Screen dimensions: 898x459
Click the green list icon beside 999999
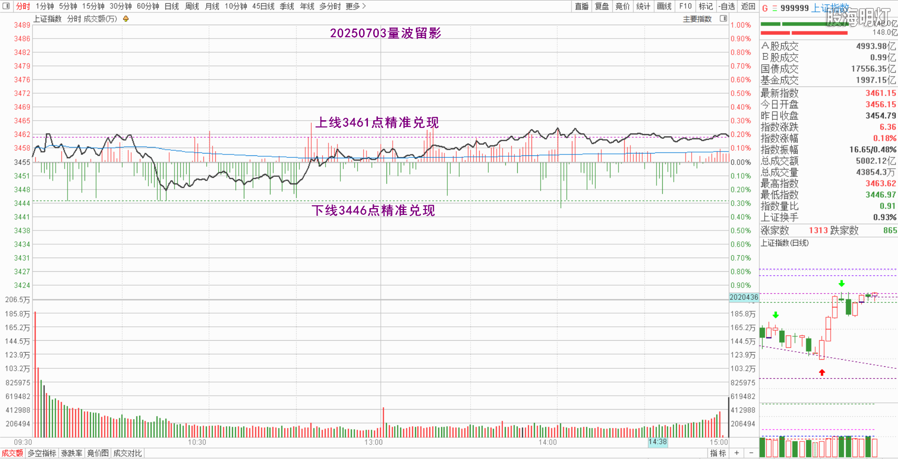coord(774,8)
